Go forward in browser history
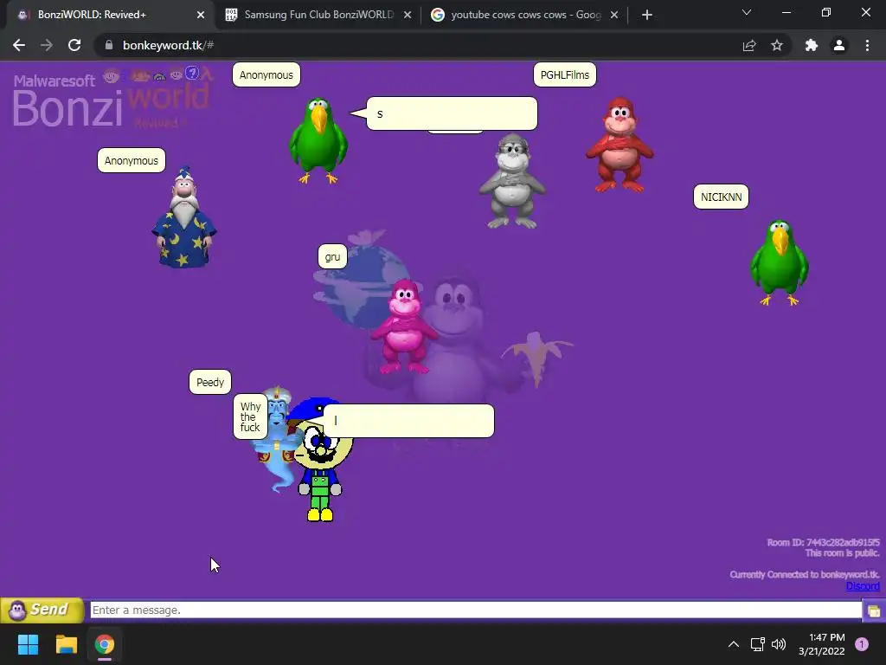Viewport: 886px width, 665px height. tap(47, 45)
